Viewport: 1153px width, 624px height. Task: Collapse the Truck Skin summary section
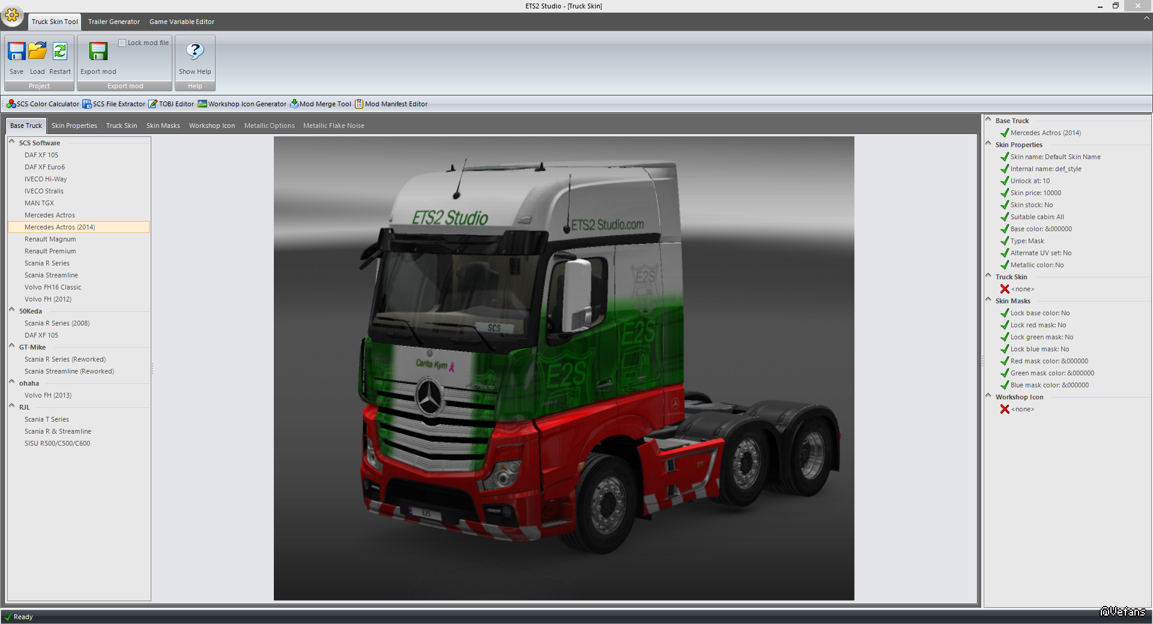click(x=988, y=276)
